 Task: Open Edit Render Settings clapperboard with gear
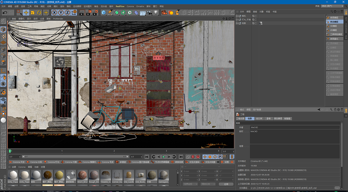tap(95, 13)
